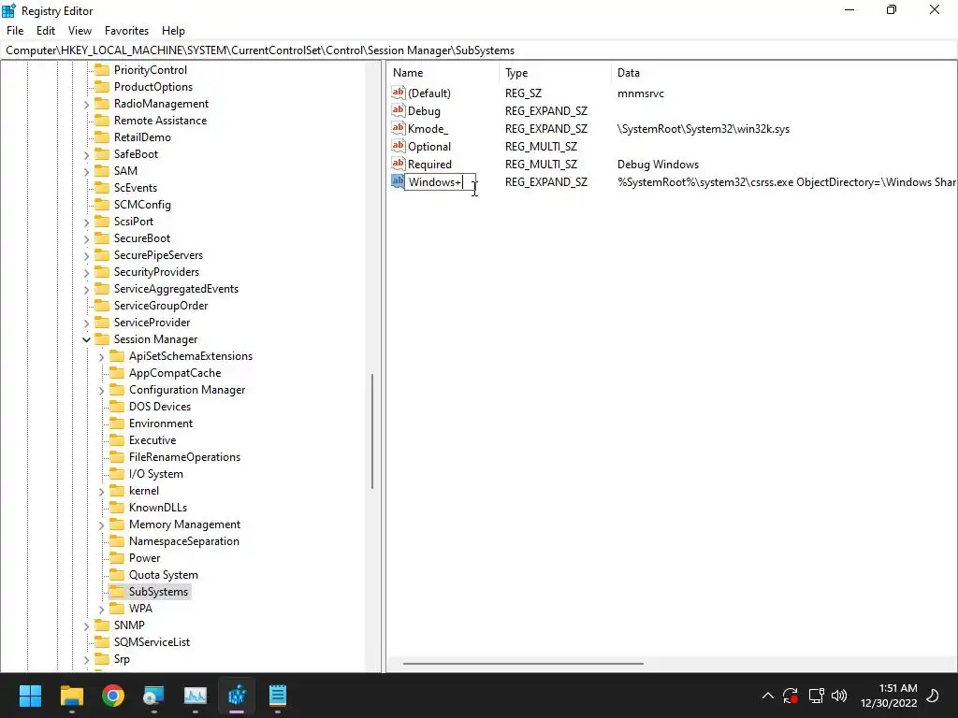Click the ProductOptions folder icon
The width and height of the screenshot is (958, 718).
102,87
